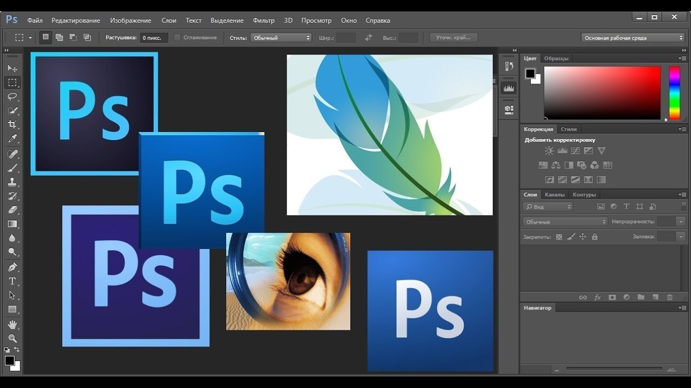This screenshot has height=388, width=691.
Task: Open the Histogram panel icon
Action: pos(509,88)
